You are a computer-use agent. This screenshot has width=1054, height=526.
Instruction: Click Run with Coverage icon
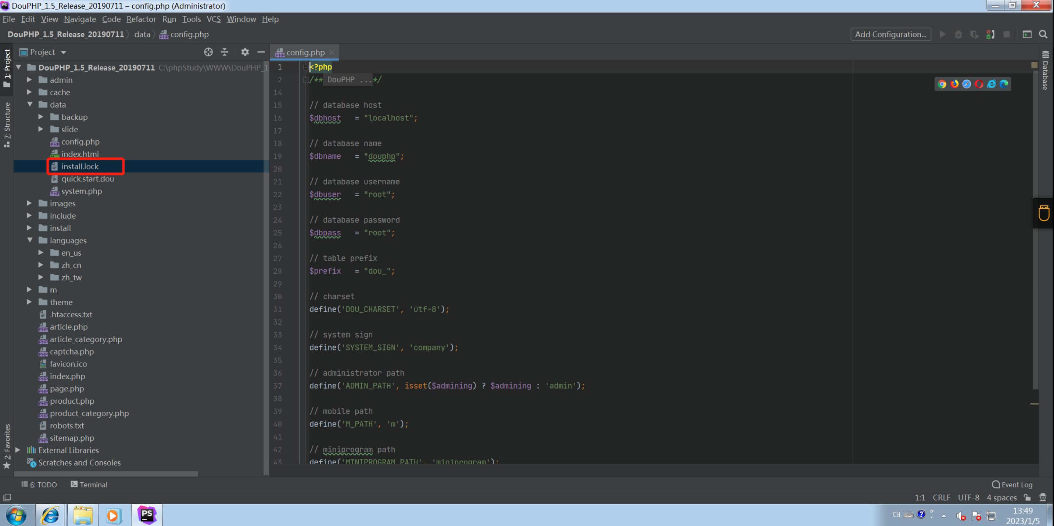pos(974,35)
